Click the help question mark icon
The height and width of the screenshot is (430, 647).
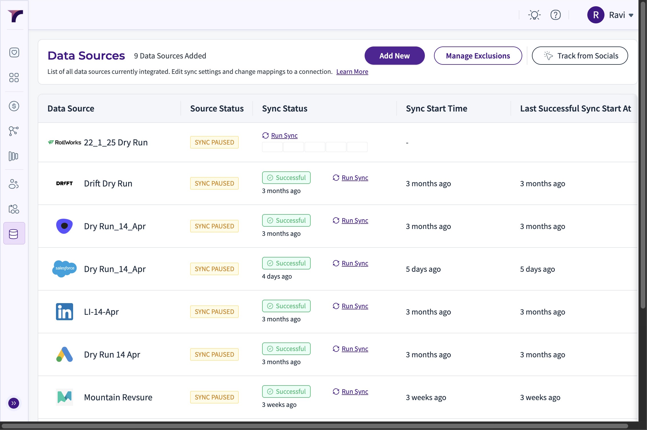(555, 15)
